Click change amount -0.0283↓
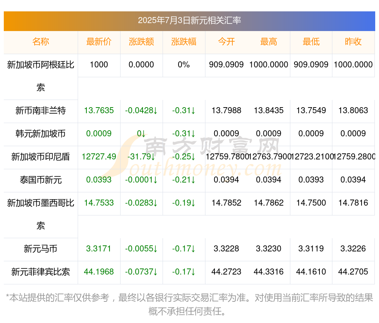 [x=141, y=203]
